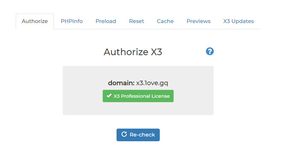Click the checkmark icon on the license badge
293x151 pixels.
tap(109, 96)
